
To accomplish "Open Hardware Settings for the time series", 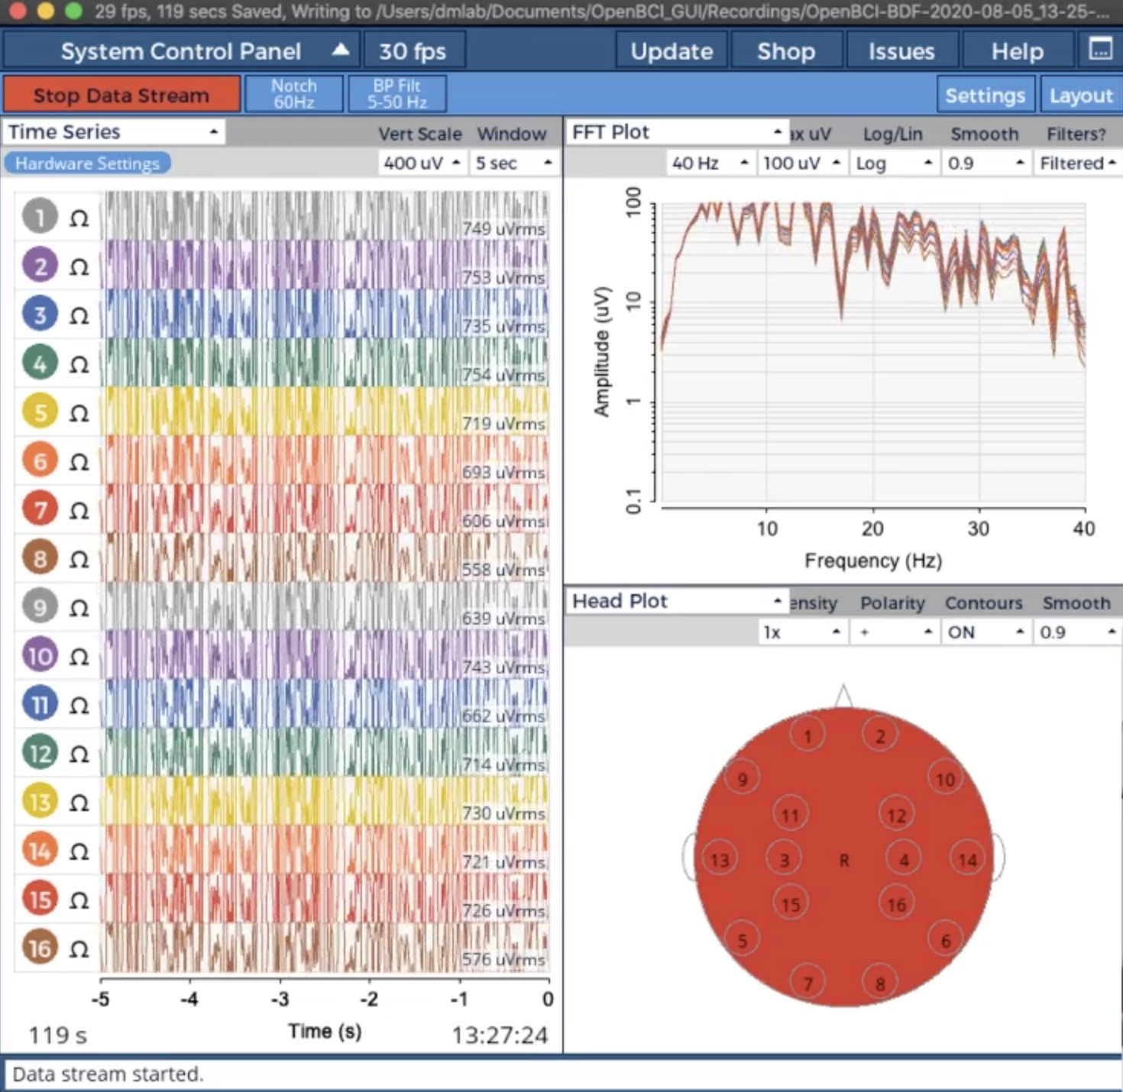I will tap(86, 162).
